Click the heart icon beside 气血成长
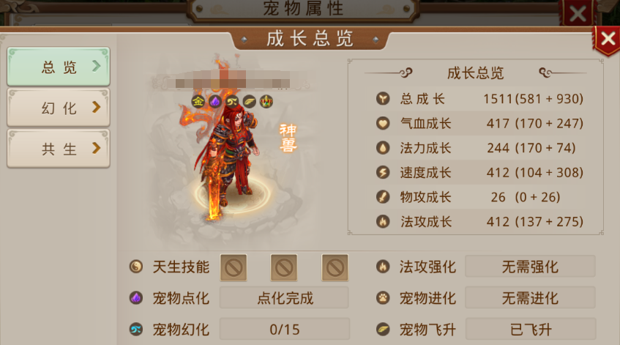The image size is (620, 345). click(383, 124)
